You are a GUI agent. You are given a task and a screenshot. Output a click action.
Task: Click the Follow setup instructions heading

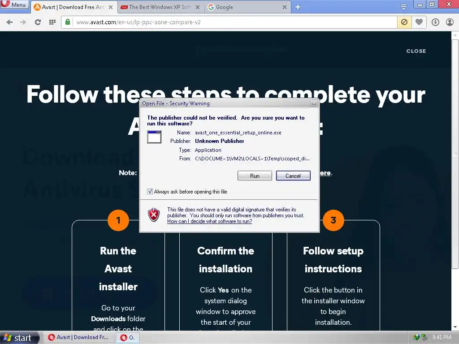click(333, 260)
